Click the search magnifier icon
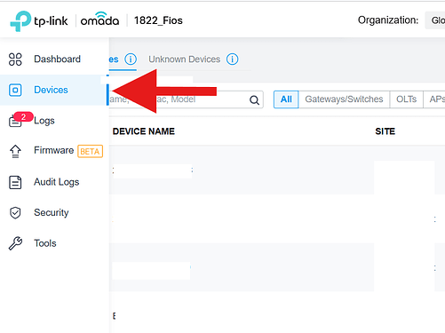 coord(254,100)
